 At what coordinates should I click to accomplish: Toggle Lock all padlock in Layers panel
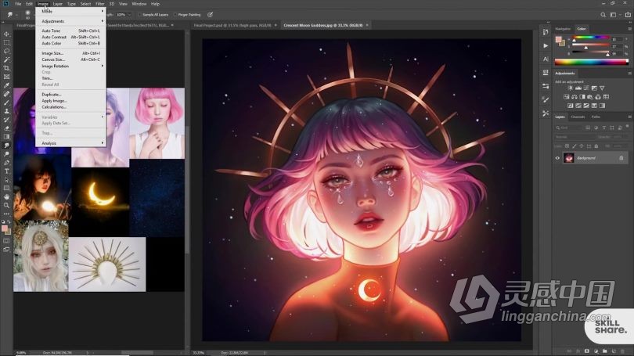[x=596, y=146]
